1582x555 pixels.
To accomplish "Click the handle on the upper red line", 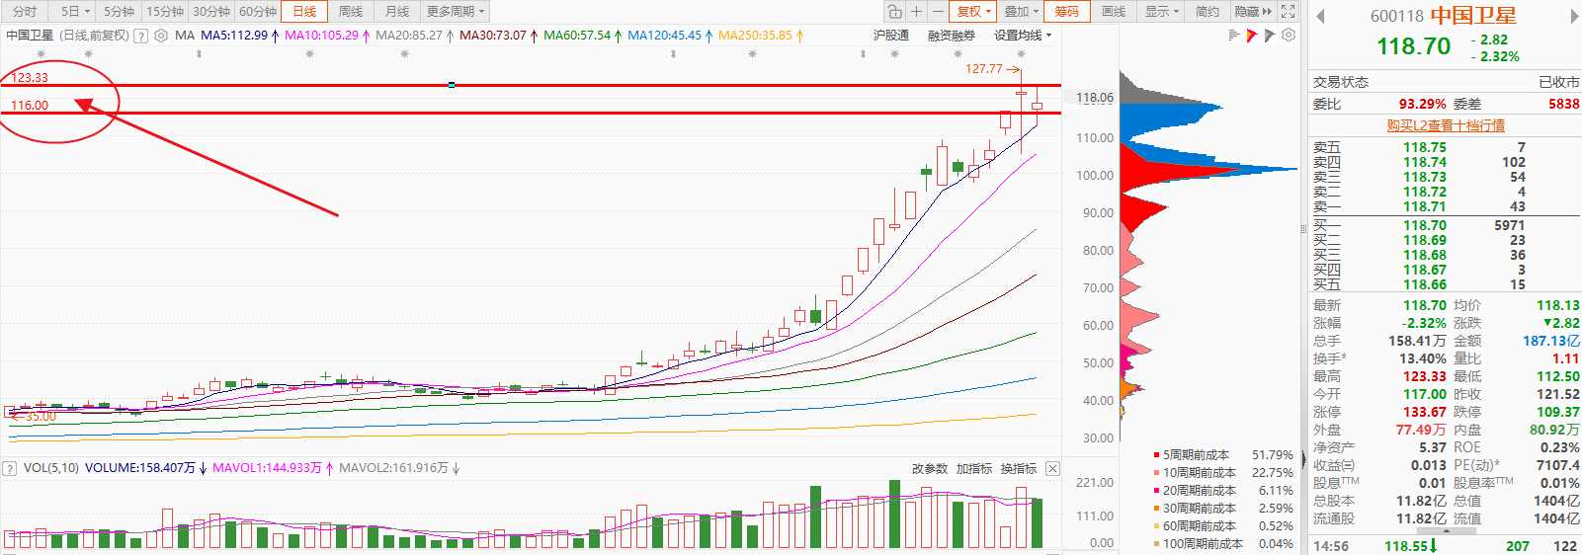I will (452, 85).
